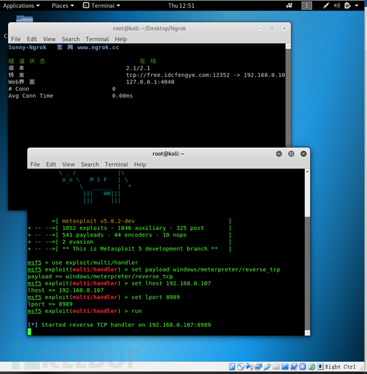Open View menu in root@kali: ~ window
The image size is (367, 374).
(x=68, y=164)
